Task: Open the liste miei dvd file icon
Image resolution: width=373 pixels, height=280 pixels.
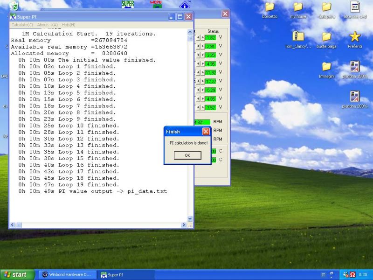Action: pos(355,10)
